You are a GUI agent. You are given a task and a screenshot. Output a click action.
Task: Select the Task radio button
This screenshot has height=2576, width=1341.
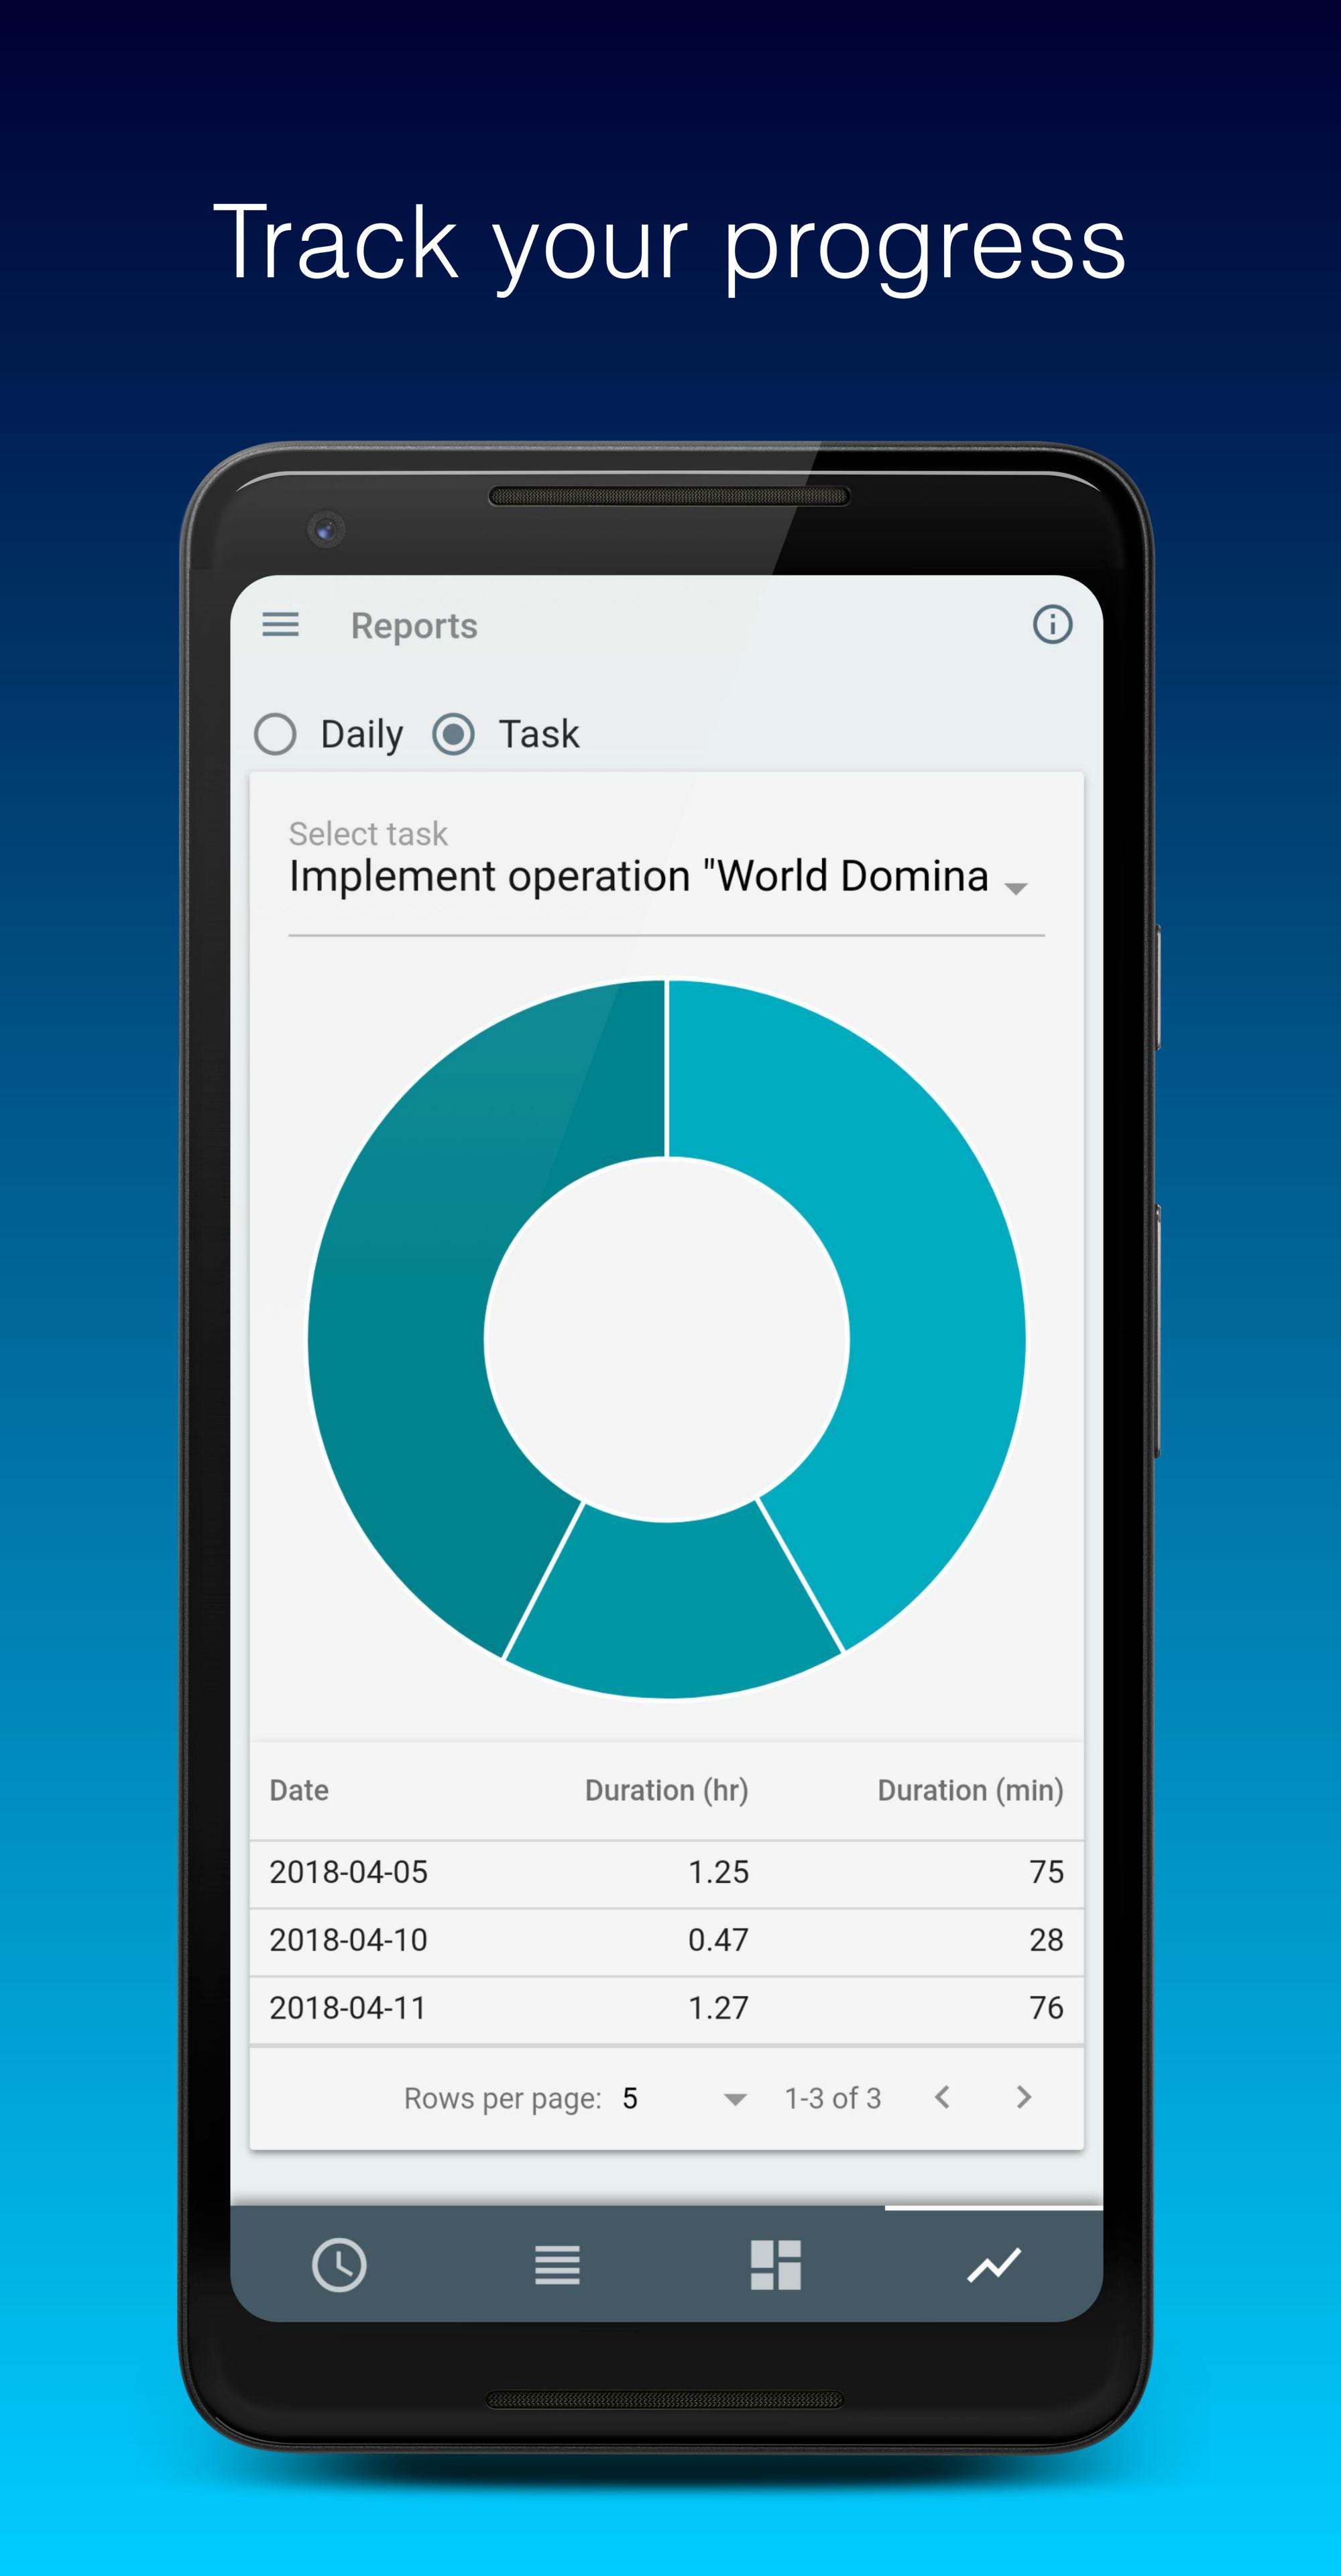454,734
